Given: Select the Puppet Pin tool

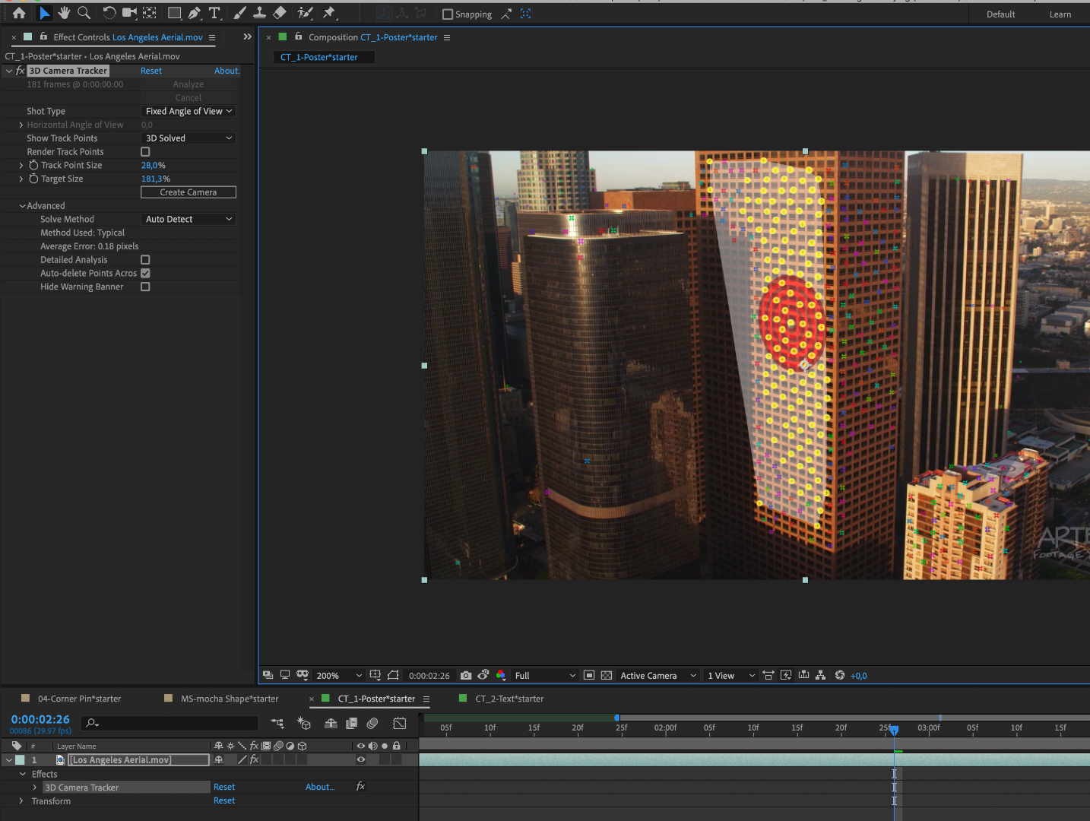Looking at the screenshot, I should 329,13.
